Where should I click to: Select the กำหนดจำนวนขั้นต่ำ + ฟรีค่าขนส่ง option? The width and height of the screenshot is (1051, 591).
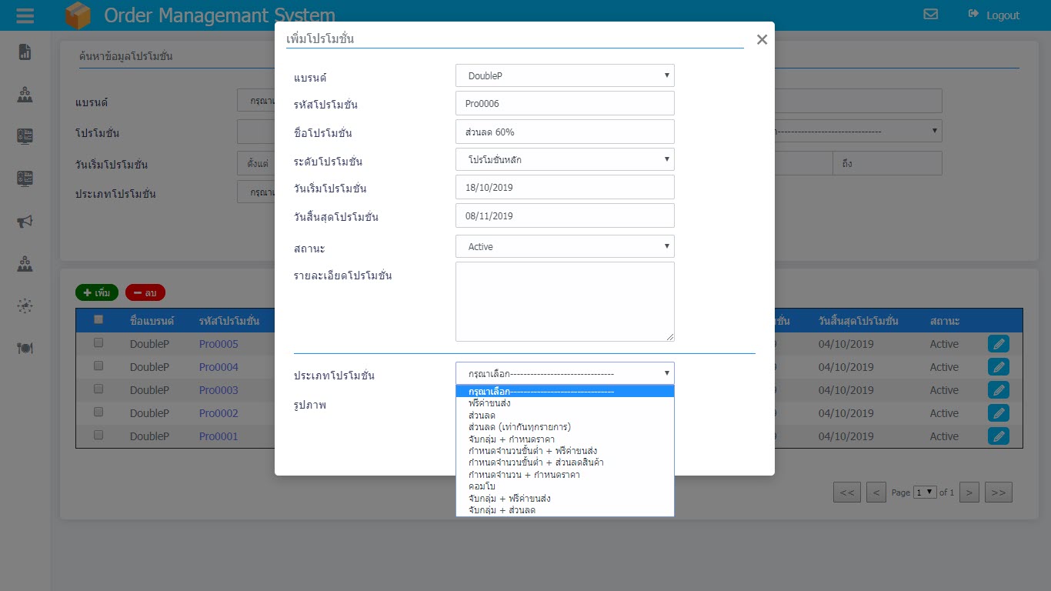(565, 451)
